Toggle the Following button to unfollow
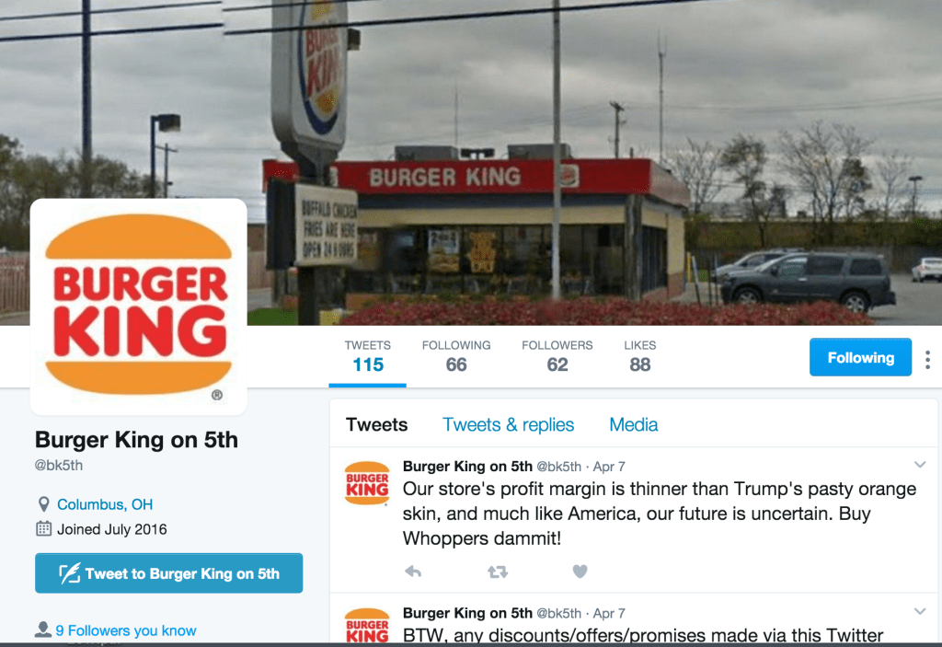Screen dimensions: 942x647 tap(860, 357)
